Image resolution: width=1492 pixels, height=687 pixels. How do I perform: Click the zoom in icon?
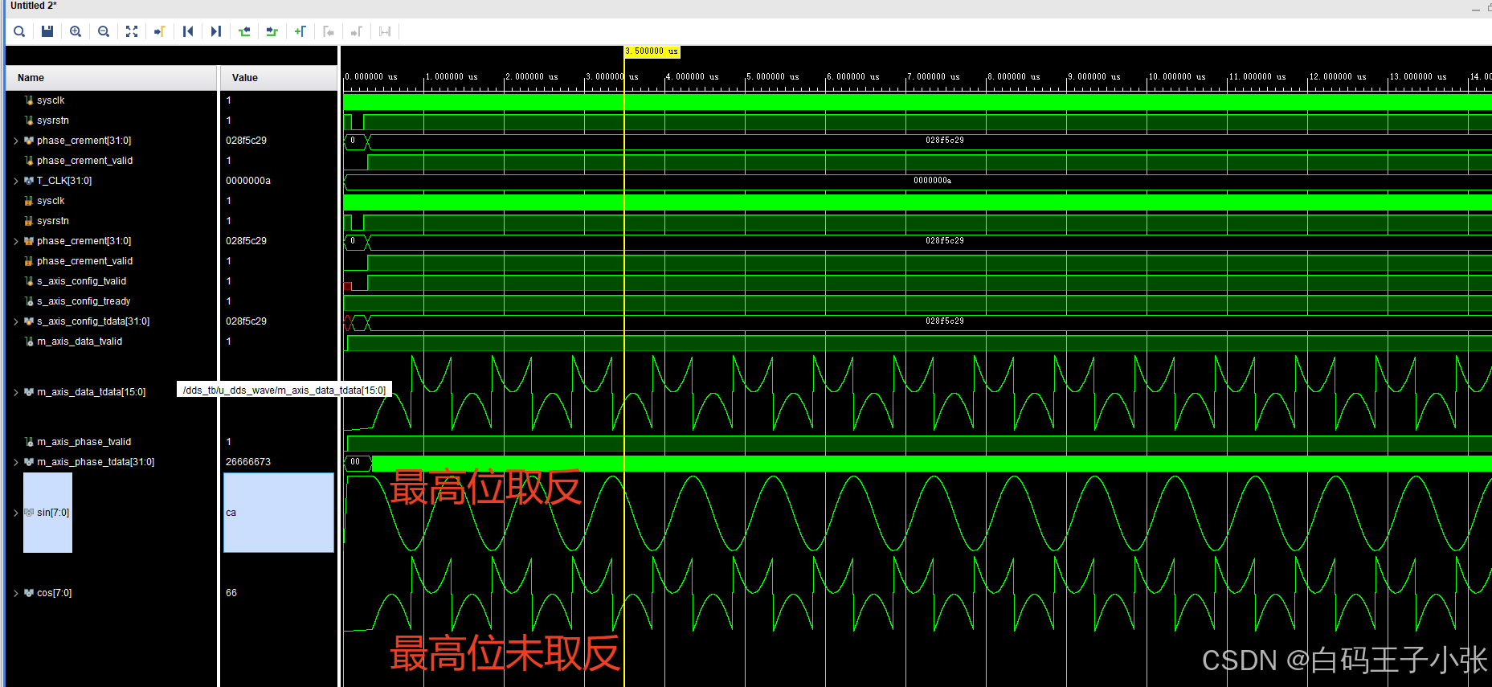[76, 31]
